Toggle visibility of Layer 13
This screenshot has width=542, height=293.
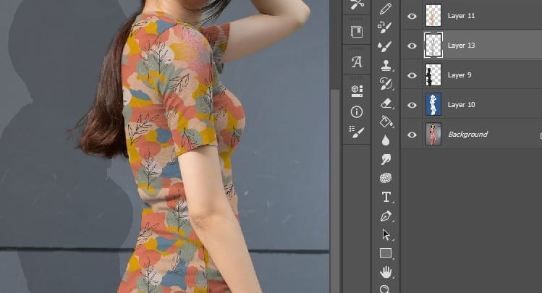pyautogui.click(x=412, y=46)
